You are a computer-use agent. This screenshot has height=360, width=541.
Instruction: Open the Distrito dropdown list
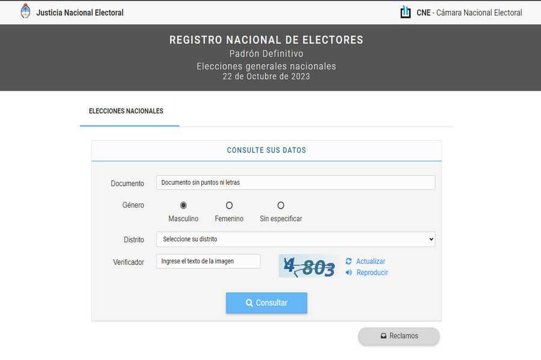[295, 239]
